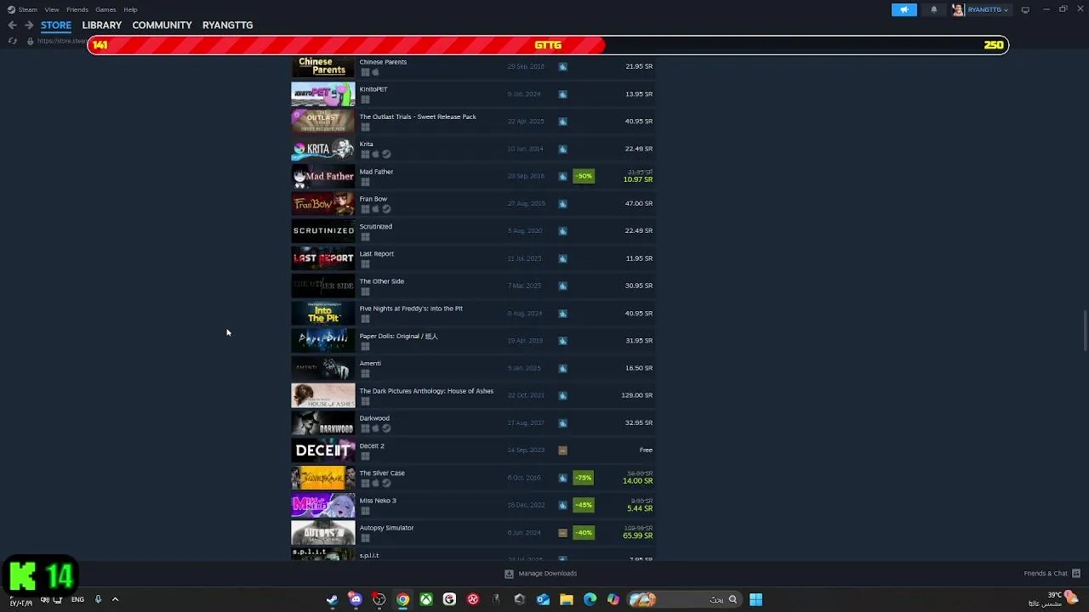Click the review thumbs-up icon for KinitoPET
The image size is (1089, 612).
(x=562, y=94)
